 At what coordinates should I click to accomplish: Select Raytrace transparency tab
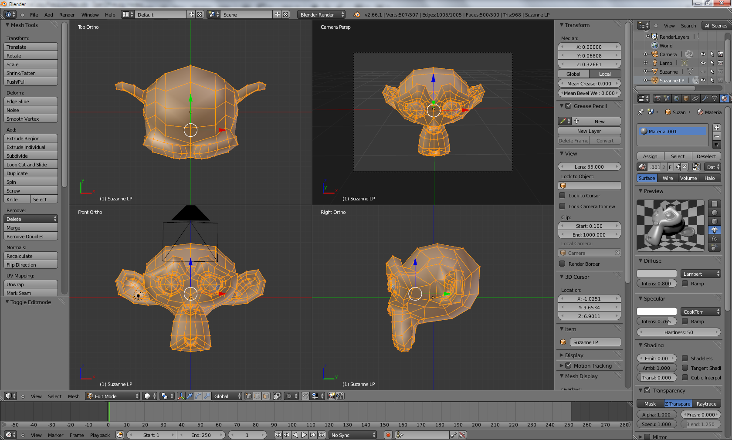coord(706,403)
